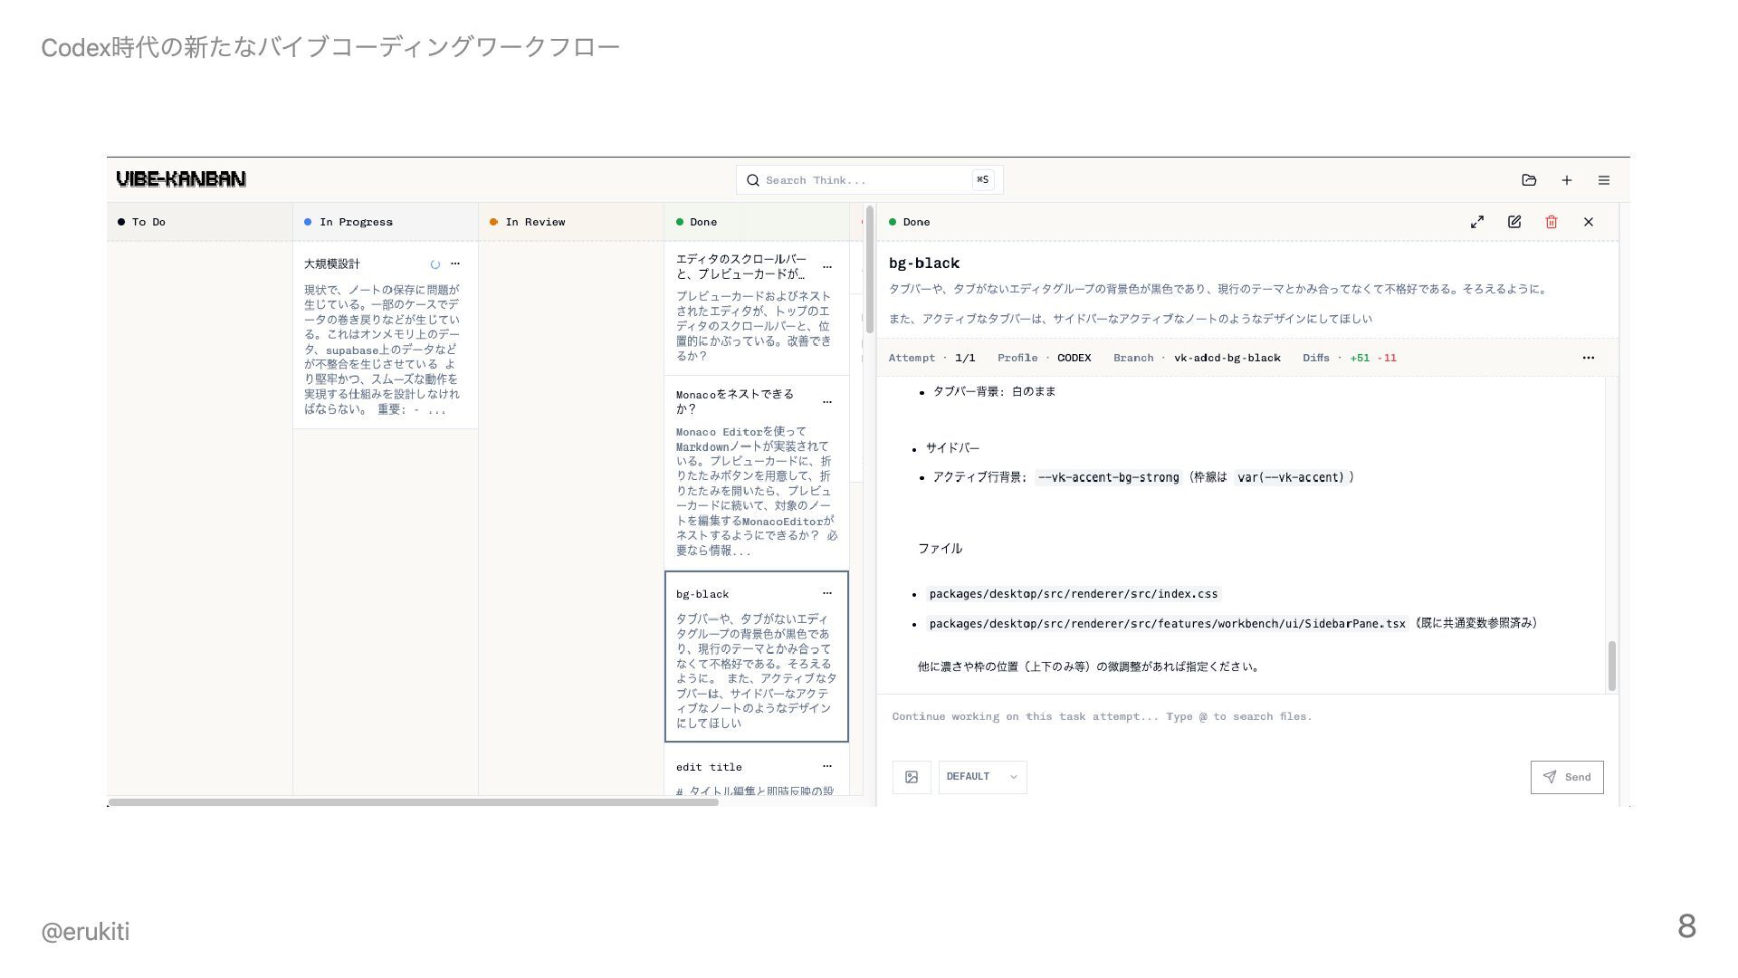Viewport: 1738px width, 978px height.
Task: Edit the bg-black task
Action: [x=1514, y=222]
